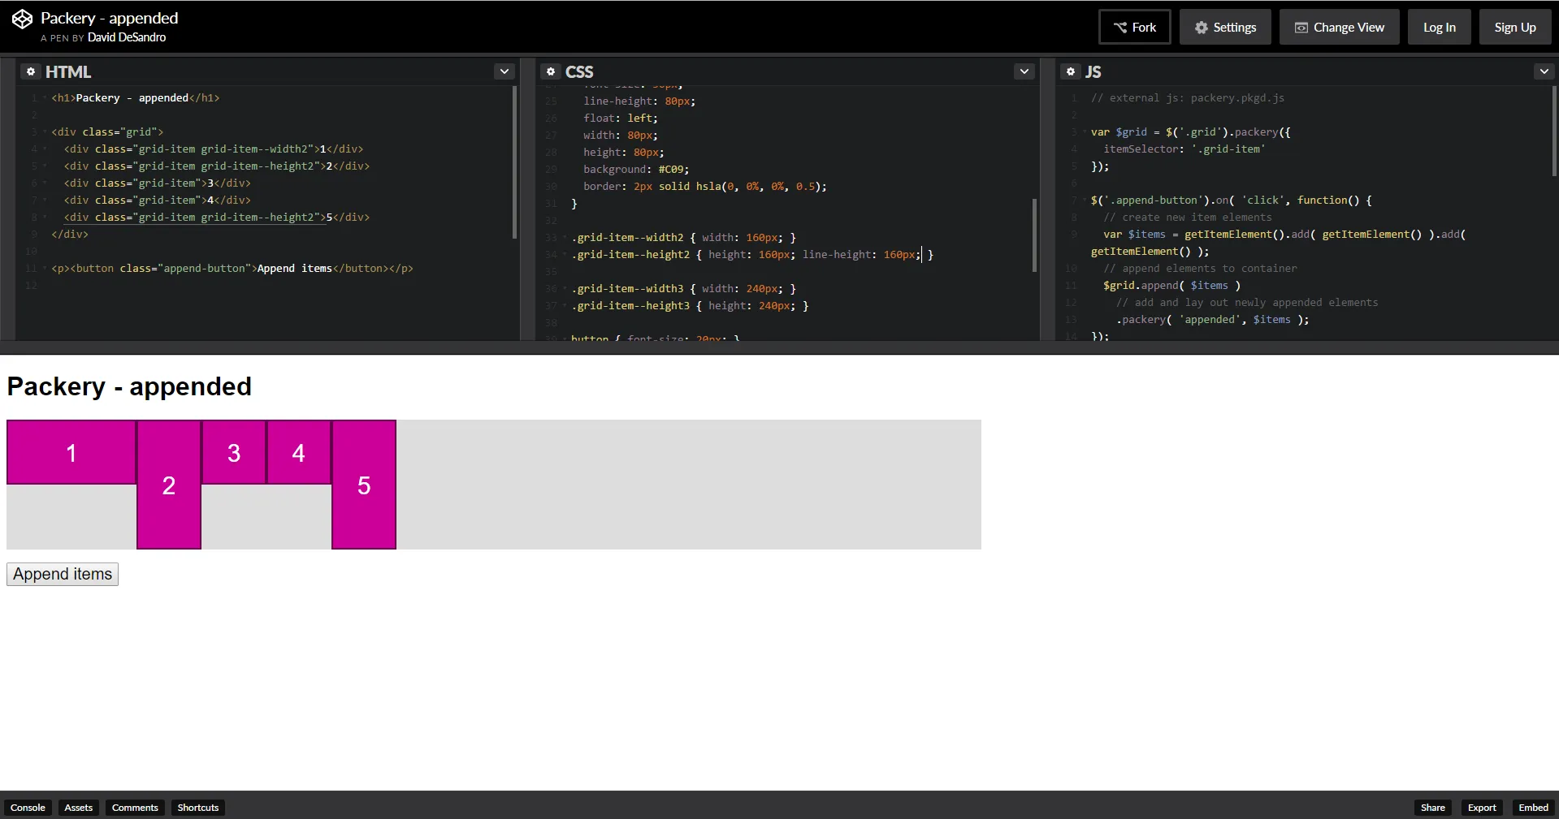Click JS comment "// external js: packery.pkgd.js"
This screenshot has width=1559, height=819.
[x=1188, y=98]
